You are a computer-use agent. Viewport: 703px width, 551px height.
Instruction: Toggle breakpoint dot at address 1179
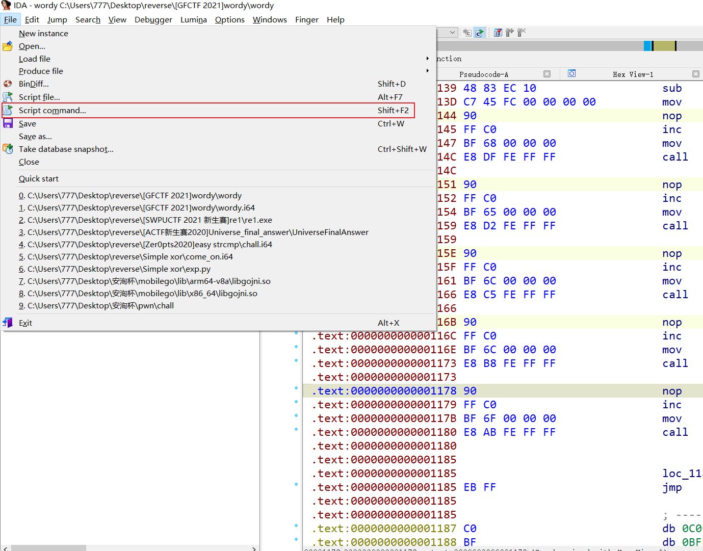tap(296, 402)
